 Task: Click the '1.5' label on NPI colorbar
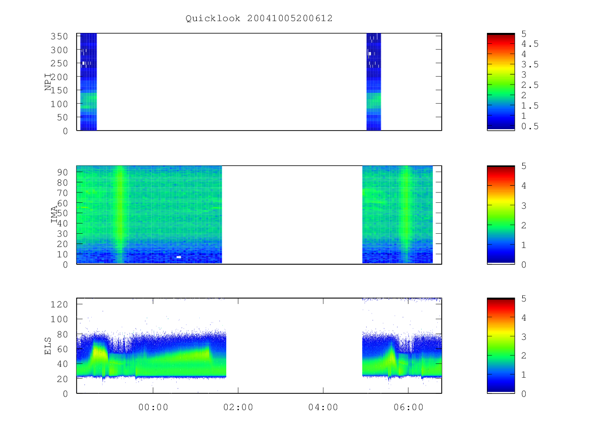pyautogui.click(x=530, y=106)
